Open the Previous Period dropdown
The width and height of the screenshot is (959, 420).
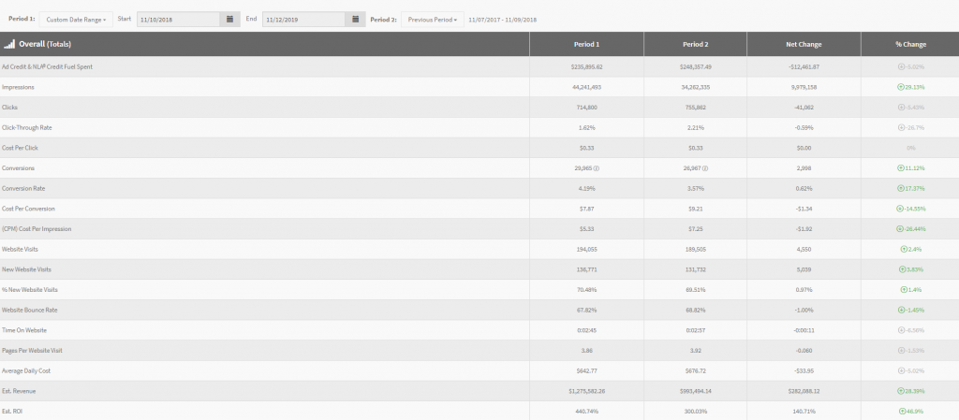coord(433,20)
